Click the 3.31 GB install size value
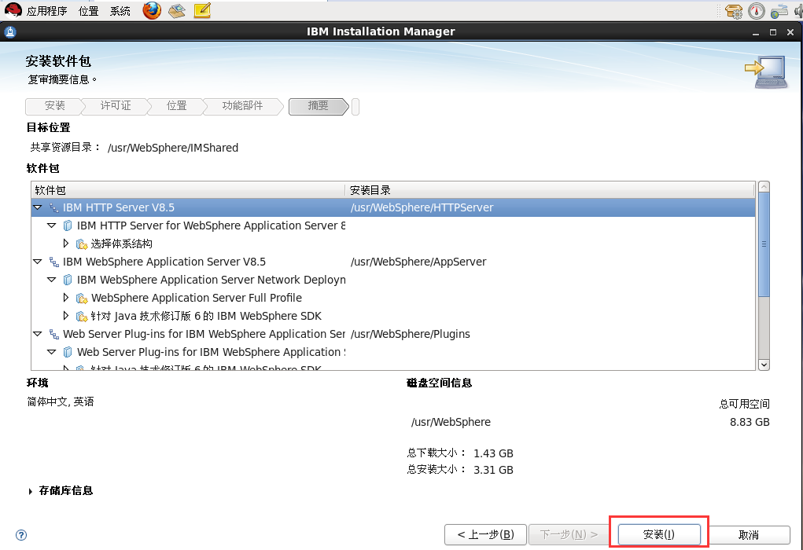Viewport: 803px width, 550px height. point(493,470)
